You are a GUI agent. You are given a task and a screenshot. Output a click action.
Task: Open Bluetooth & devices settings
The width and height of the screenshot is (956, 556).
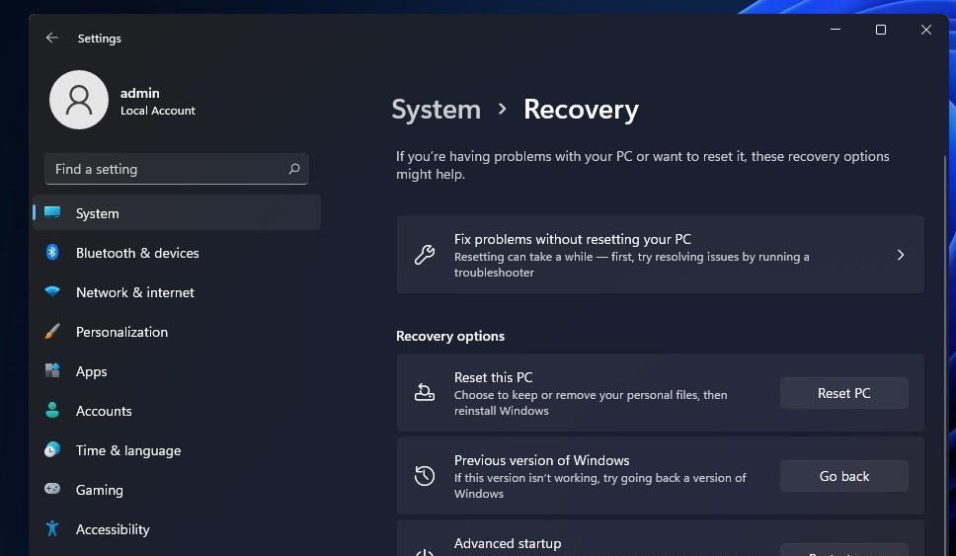pos(177,253)
